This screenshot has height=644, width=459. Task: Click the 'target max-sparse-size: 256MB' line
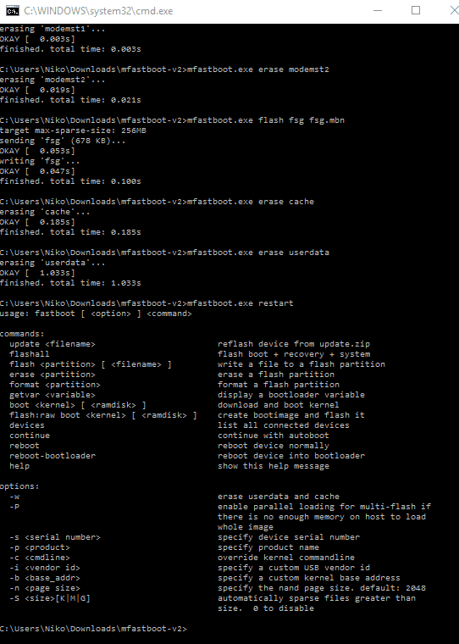tap(73, 130)
